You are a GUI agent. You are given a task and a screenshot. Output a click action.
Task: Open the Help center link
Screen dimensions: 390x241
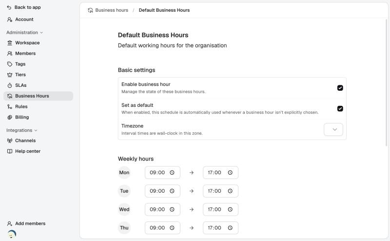[x=39, y=151]
